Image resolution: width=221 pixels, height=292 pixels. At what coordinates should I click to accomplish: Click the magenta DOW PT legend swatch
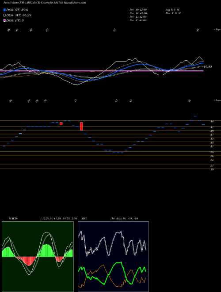(4, 20)
